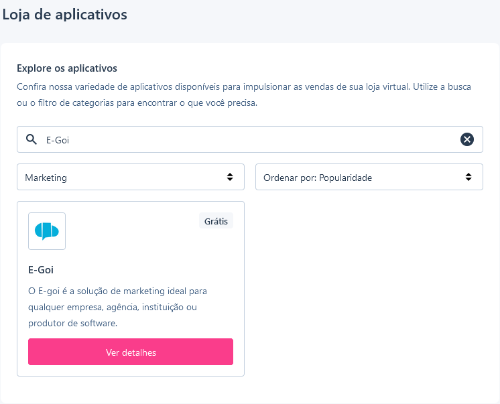The width and height of the screenshot is (500, 404).
Task: Click the intro paragraph starting with Confira
Action: (244, 94)
